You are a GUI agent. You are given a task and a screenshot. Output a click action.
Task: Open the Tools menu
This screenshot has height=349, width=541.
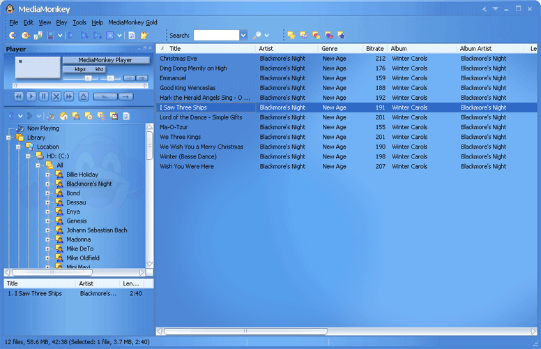79,22
